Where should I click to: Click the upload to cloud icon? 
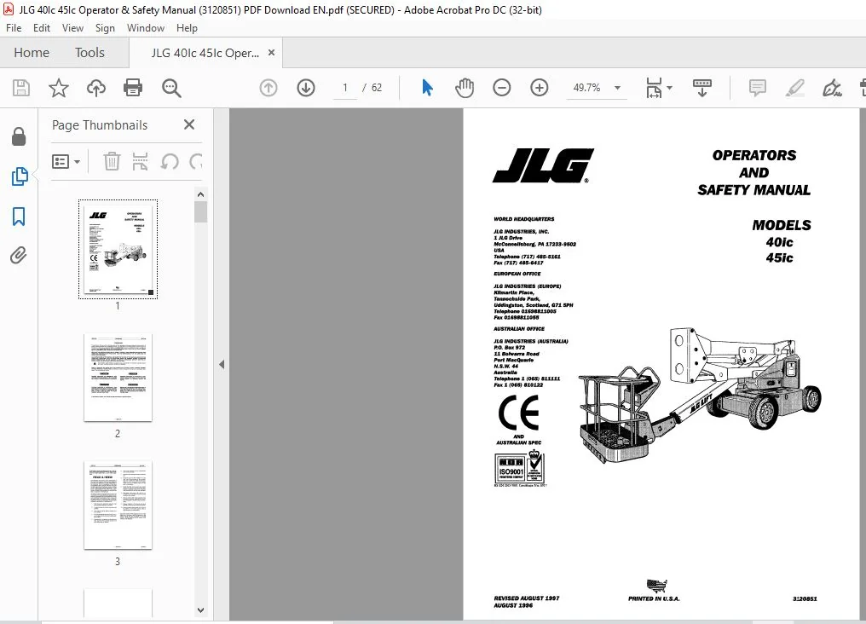tap(96, 88)
